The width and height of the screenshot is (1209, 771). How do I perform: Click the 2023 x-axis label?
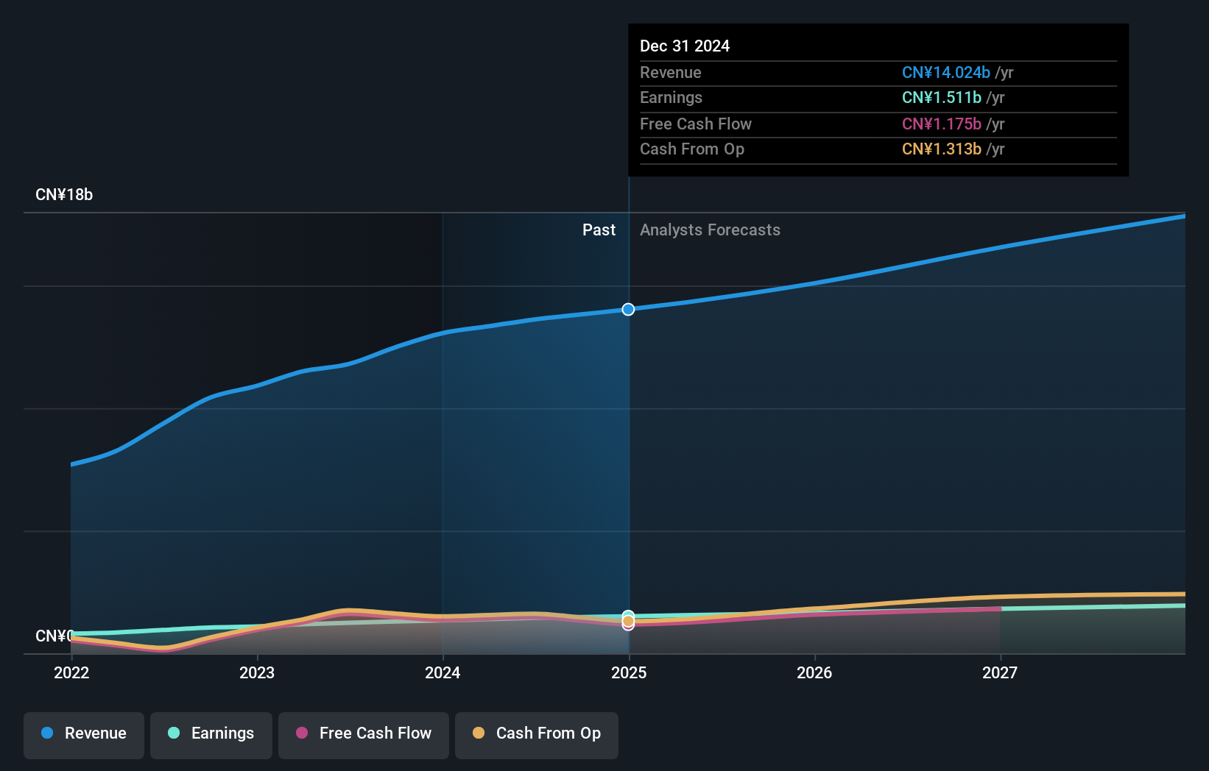pos(257,672)
